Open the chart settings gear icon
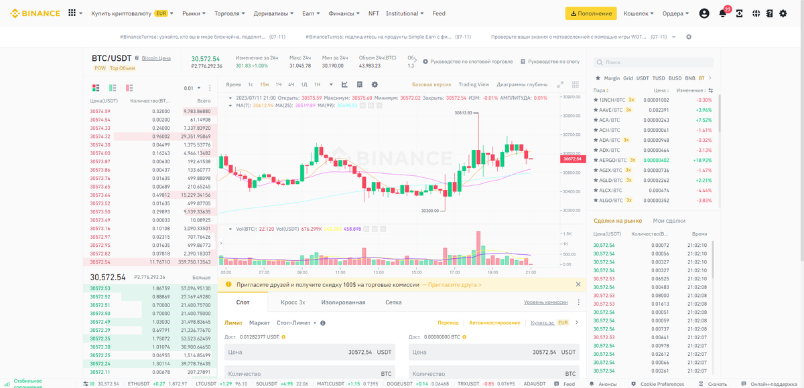 pos(375,84)
